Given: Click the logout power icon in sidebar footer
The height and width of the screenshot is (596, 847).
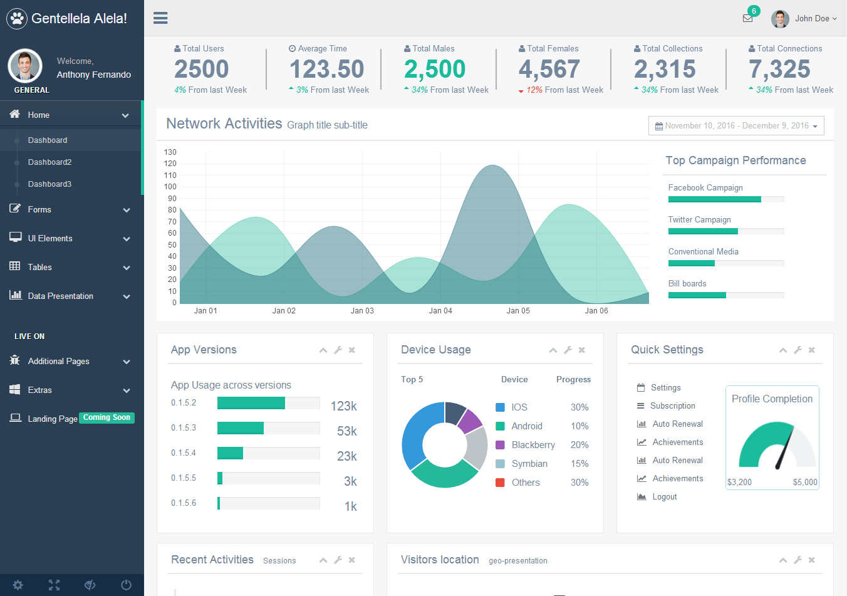Looking at the screenshot, I should point(126,585).
